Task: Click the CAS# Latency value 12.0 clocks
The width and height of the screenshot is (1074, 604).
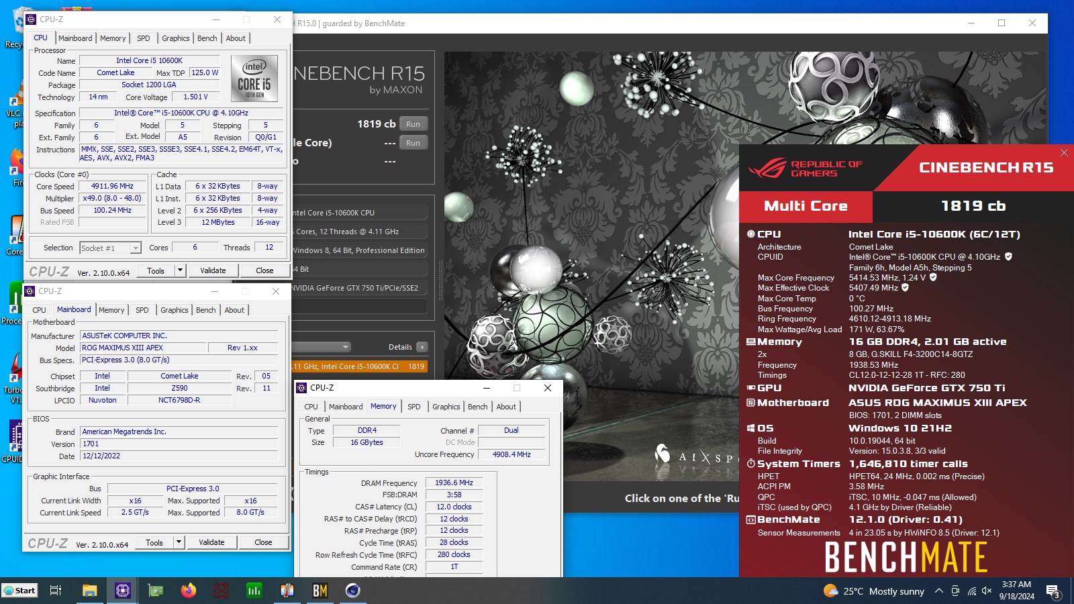Action: pos(454,507)
